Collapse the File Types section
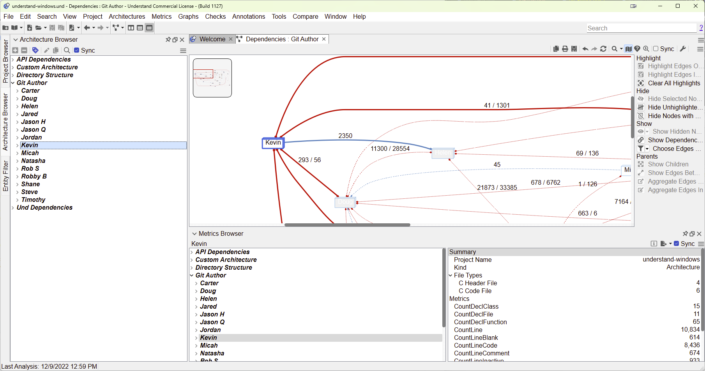Screen dimensions: 705x371 451,275
